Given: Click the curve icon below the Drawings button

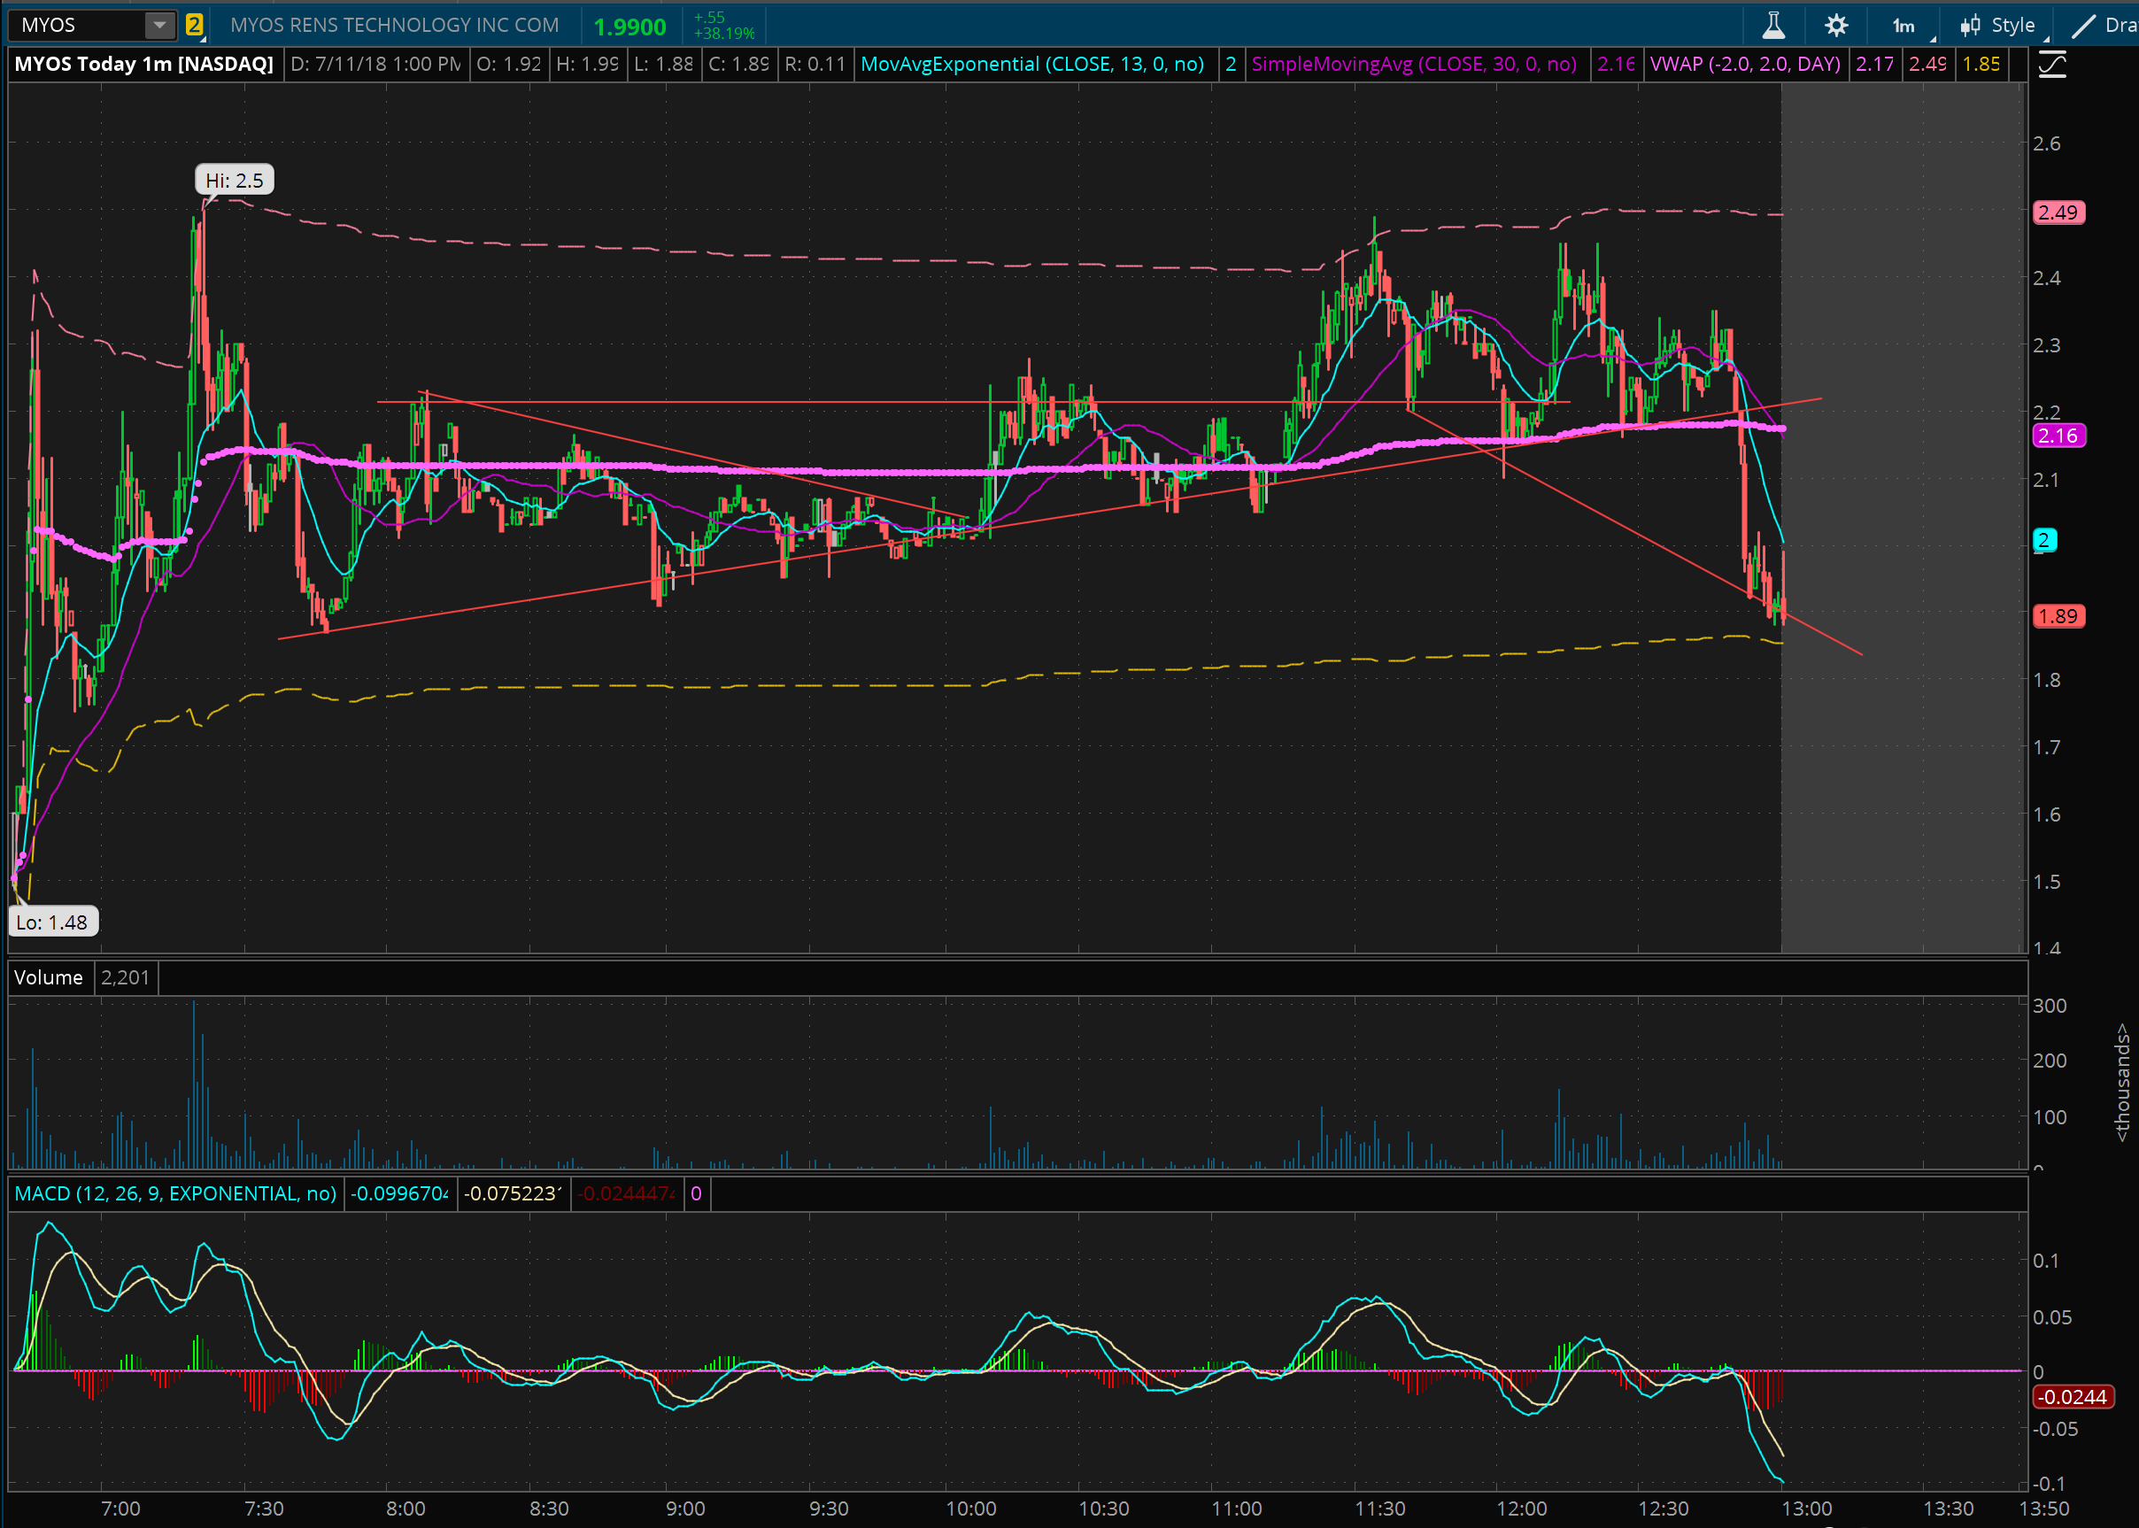Looking at the screenshot, I should (2052, 65).
